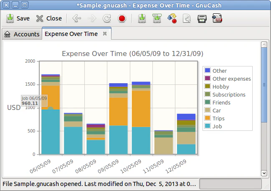This screenshot has width=271, height=191.
Task: Save report configuration with the green arrow drawer icon
Action: pyautogui.click(x=142, y=18)
